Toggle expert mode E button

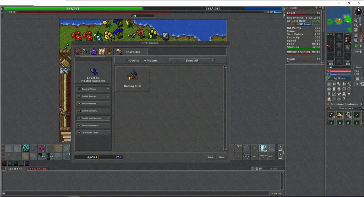click(361, 46)
